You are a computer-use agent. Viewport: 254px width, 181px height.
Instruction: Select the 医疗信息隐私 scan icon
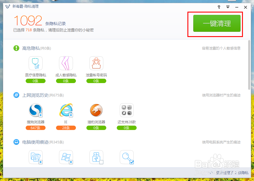point(35,63)
